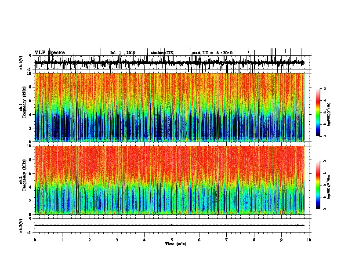
Task: Click the ch.1 frequency tick label "6"
Action: pyautogui.click(x=30, y=101)
